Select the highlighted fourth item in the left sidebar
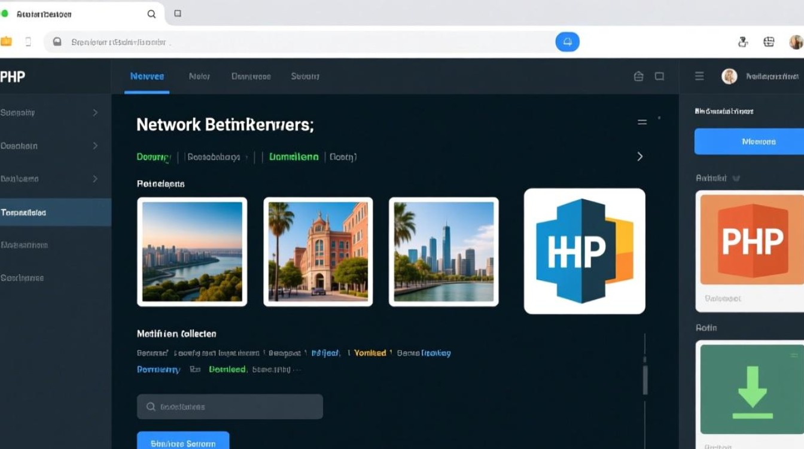 click(x=55, y=213)
